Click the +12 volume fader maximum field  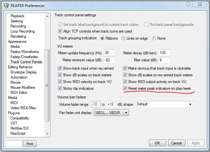point(111,104)
